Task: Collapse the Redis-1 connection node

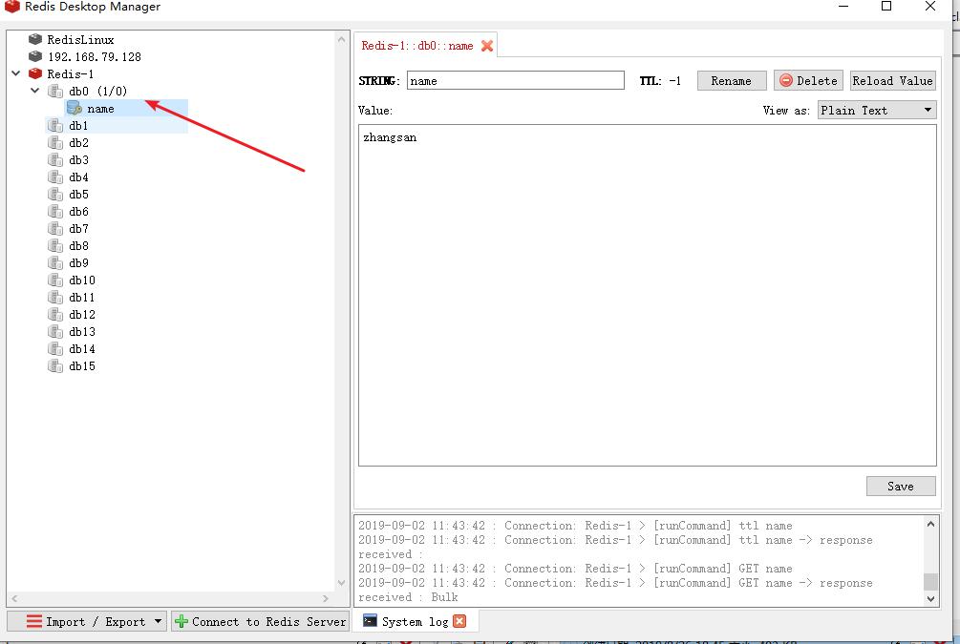Action: [16, 73]
